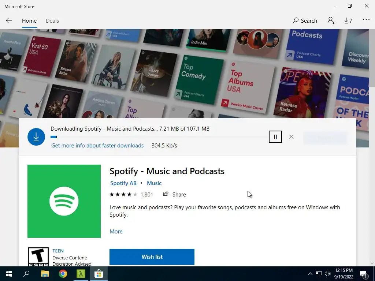375x281 pixels.
Task: Click the star rating
Action: (123, 195)
